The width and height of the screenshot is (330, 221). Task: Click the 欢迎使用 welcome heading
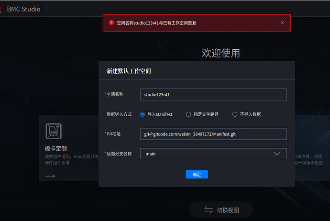(220, 53)
